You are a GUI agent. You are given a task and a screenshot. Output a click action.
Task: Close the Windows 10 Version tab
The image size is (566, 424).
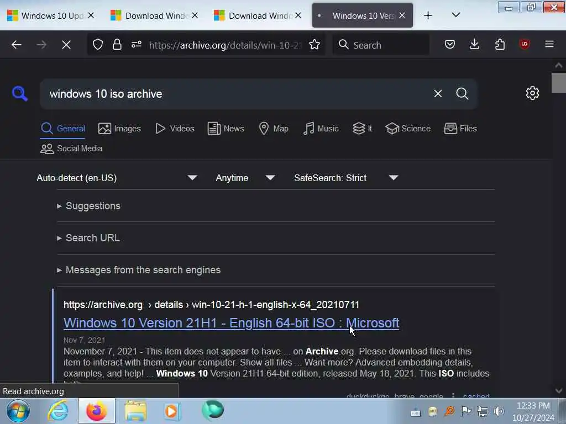tap(402, 15)
